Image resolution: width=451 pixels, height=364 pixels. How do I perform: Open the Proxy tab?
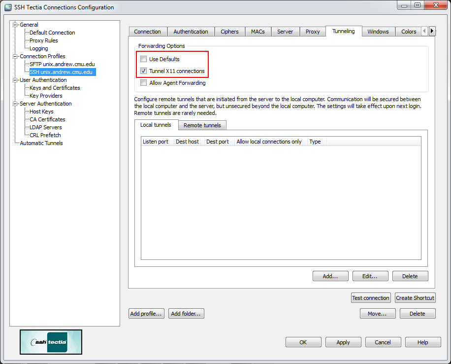pyautogui.click(x=313, y=32)
